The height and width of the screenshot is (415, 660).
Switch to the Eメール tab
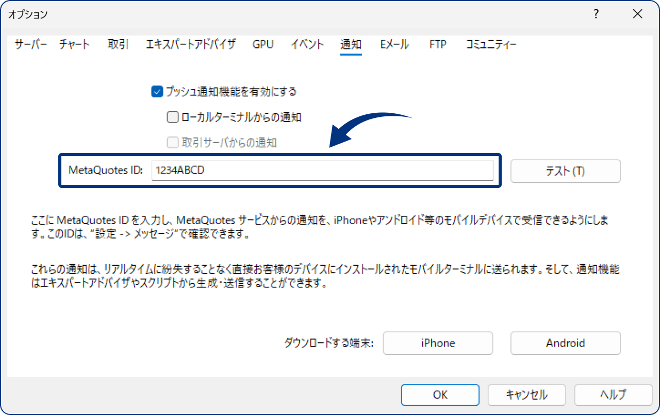pos(394,45)
